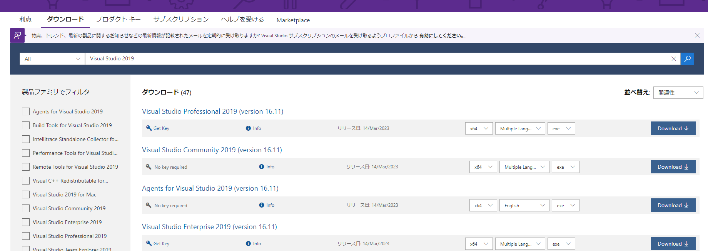This screenshot has height=251, width=708.
Task: Click Get Key for Professional 2019
Action: coord(161,128)
